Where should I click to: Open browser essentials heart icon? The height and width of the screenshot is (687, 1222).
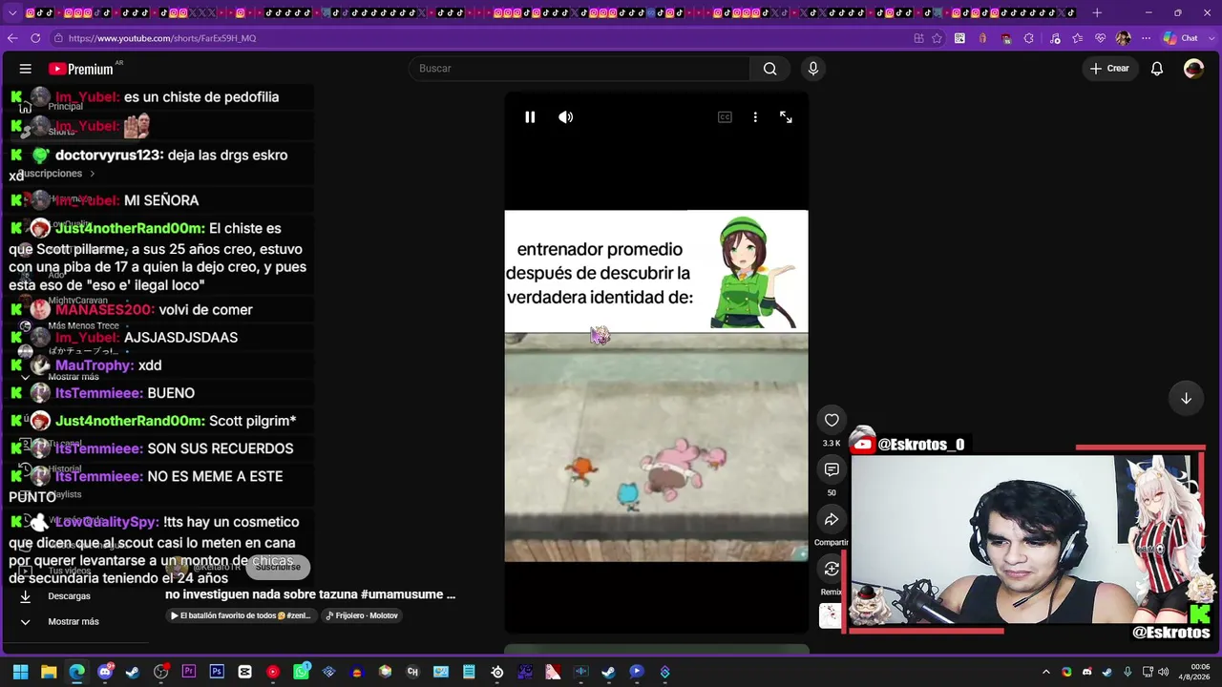click(x=1101, y=38)
